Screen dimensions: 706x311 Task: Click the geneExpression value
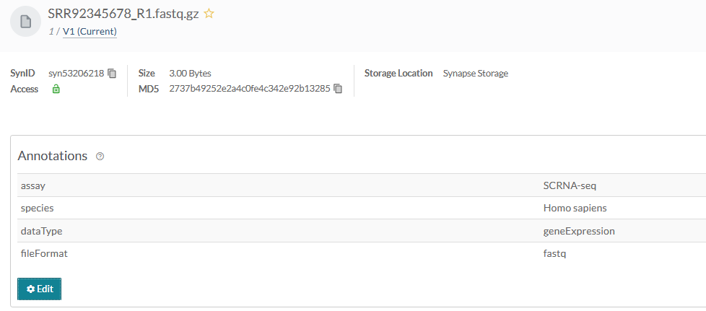[x=579, y=231]
